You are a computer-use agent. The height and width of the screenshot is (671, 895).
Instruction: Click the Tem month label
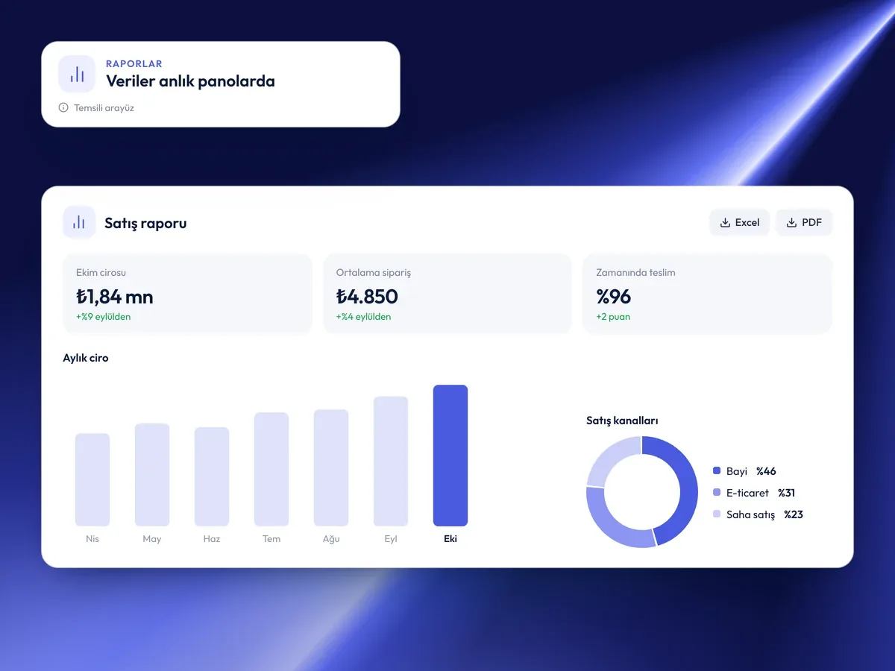pos(271,538)
